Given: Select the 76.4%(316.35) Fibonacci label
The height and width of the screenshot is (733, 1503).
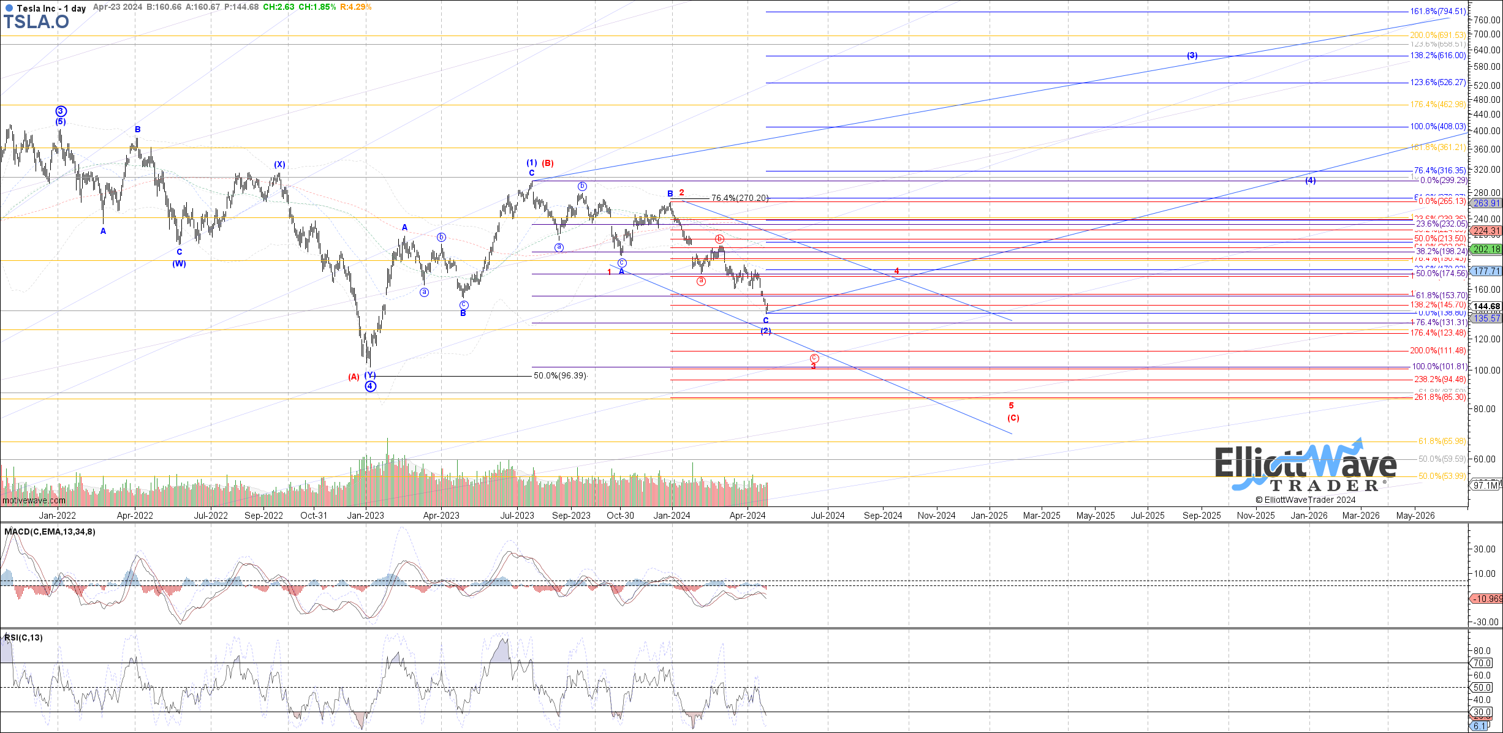Looking at the screenshot, I should point(1440,171).
